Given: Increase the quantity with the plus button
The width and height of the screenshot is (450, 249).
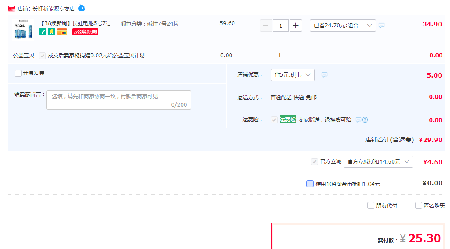Looking at the screenshot, I should coord(295,26).
